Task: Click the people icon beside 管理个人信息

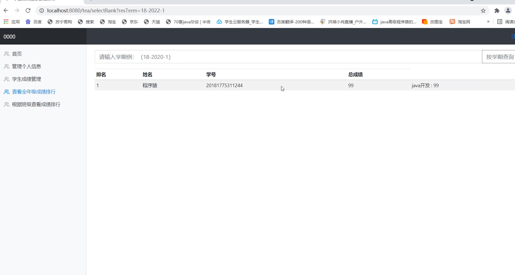Action: [7, 67]
